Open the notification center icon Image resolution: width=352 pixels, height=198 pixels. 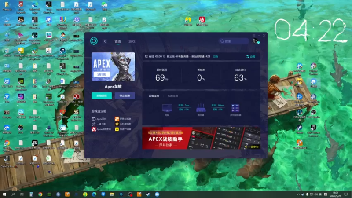(x=346, y=194)
